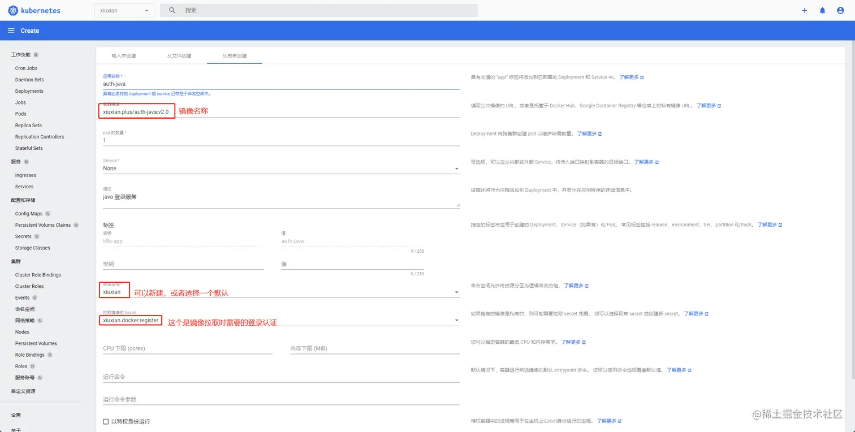Open 了解更多 link for CPU and memory
This screenshot has width=855, height=432.
click(x=573, y=342)
